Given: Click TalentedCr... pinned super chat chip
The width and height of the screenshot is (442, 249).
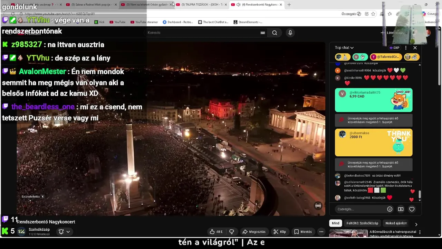Looking at the screenshot, I should 386,57.
